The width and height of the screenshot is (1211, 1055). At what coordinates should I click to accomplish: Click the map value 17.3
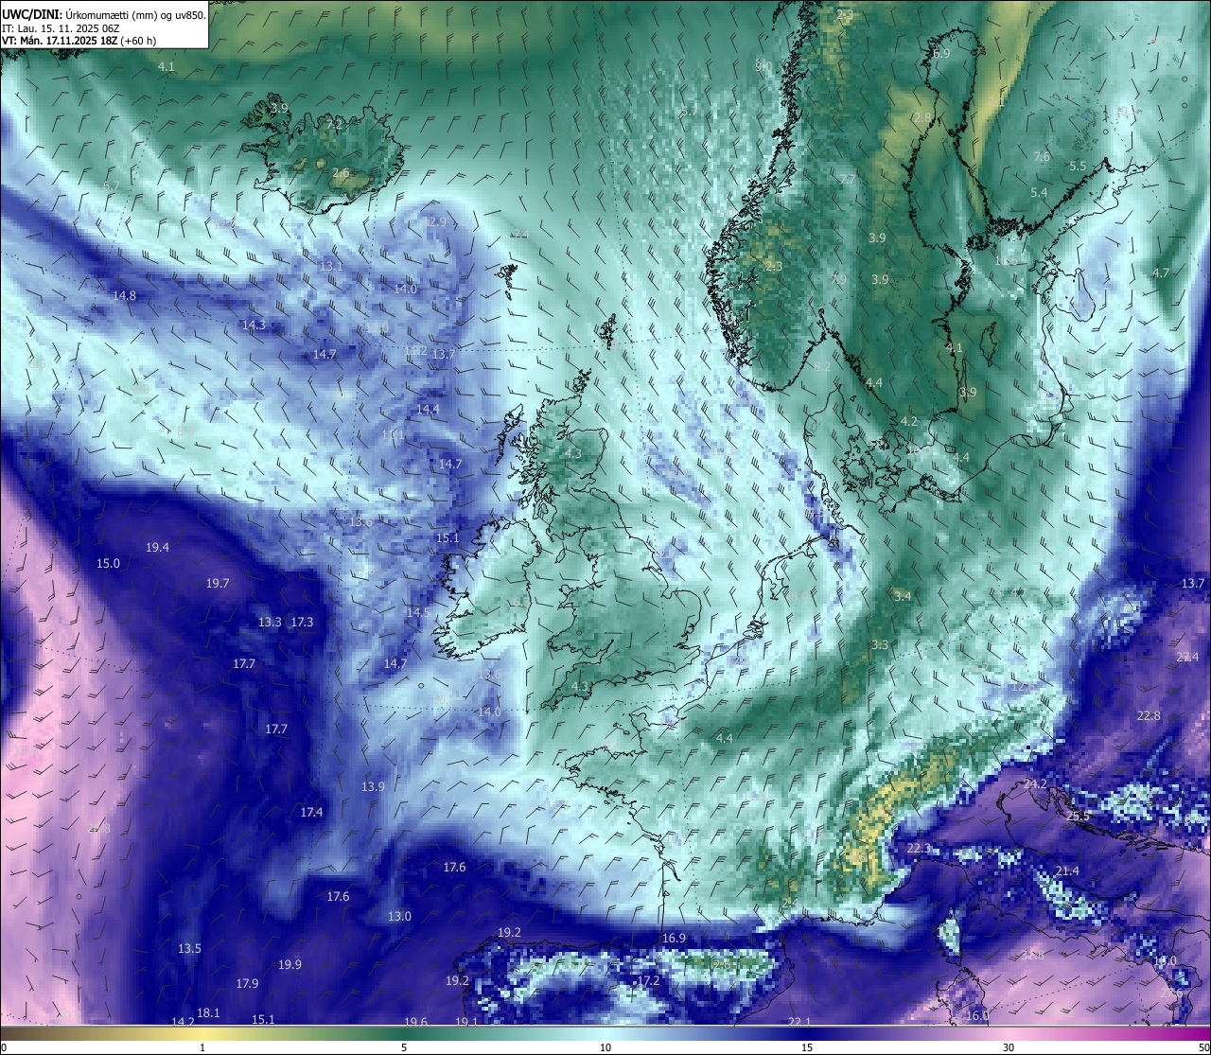click(x=302, y=622)
